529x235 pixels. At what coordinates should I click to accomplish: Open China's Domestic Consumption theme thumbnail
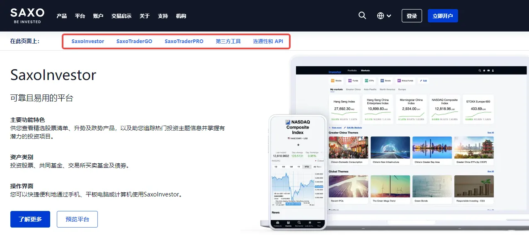348,148
